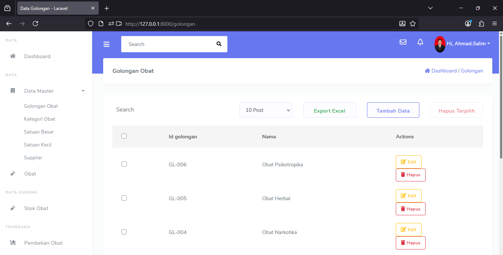
Task: Go to Stok Obat menu item
Action: (x=36, y=208)
